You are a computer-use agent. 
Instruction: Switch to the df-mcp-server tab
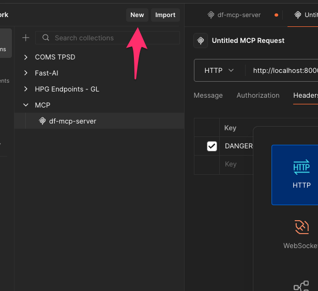point(239,15)
